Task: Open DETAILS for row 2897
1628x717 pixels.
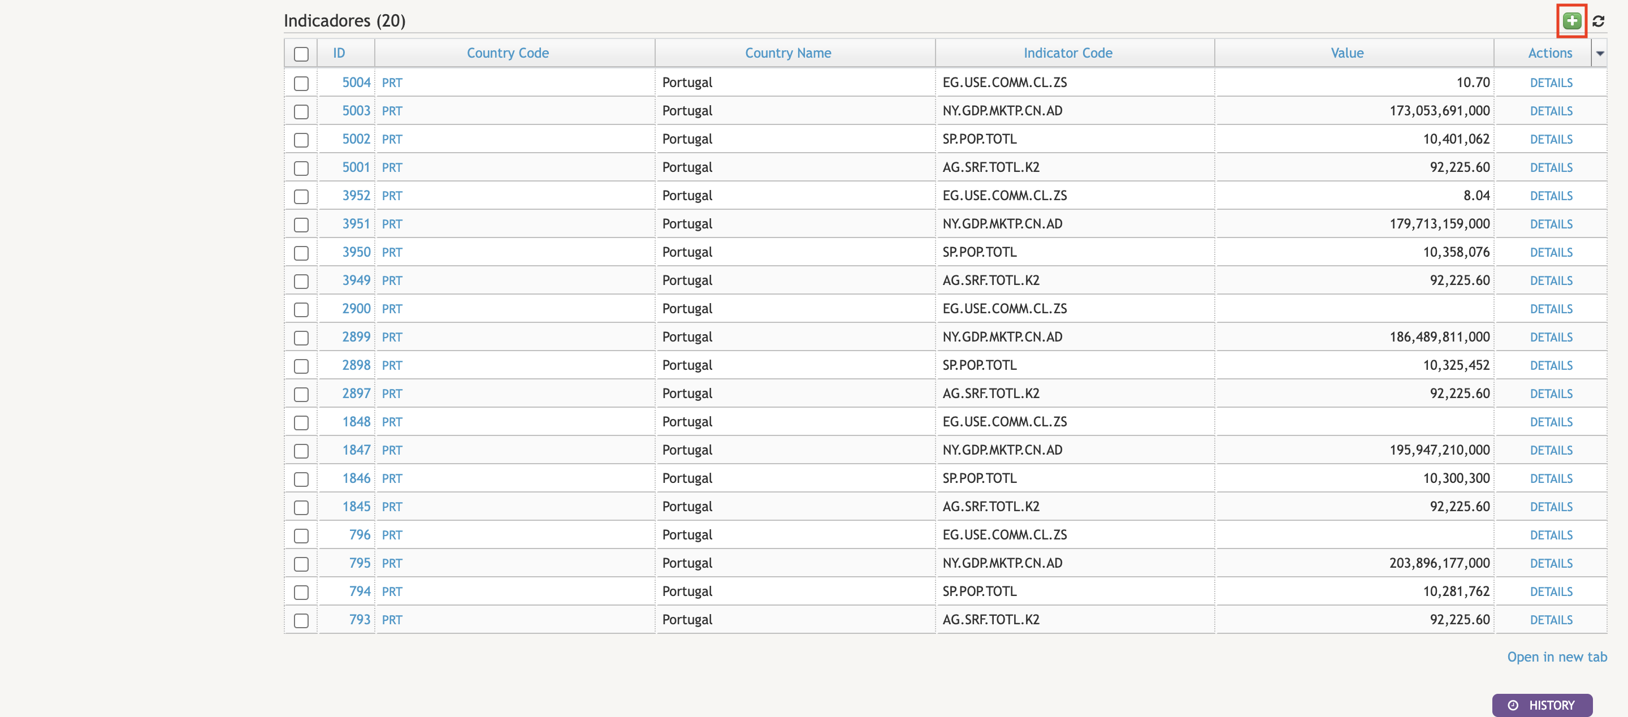Action: point(1551,394)
